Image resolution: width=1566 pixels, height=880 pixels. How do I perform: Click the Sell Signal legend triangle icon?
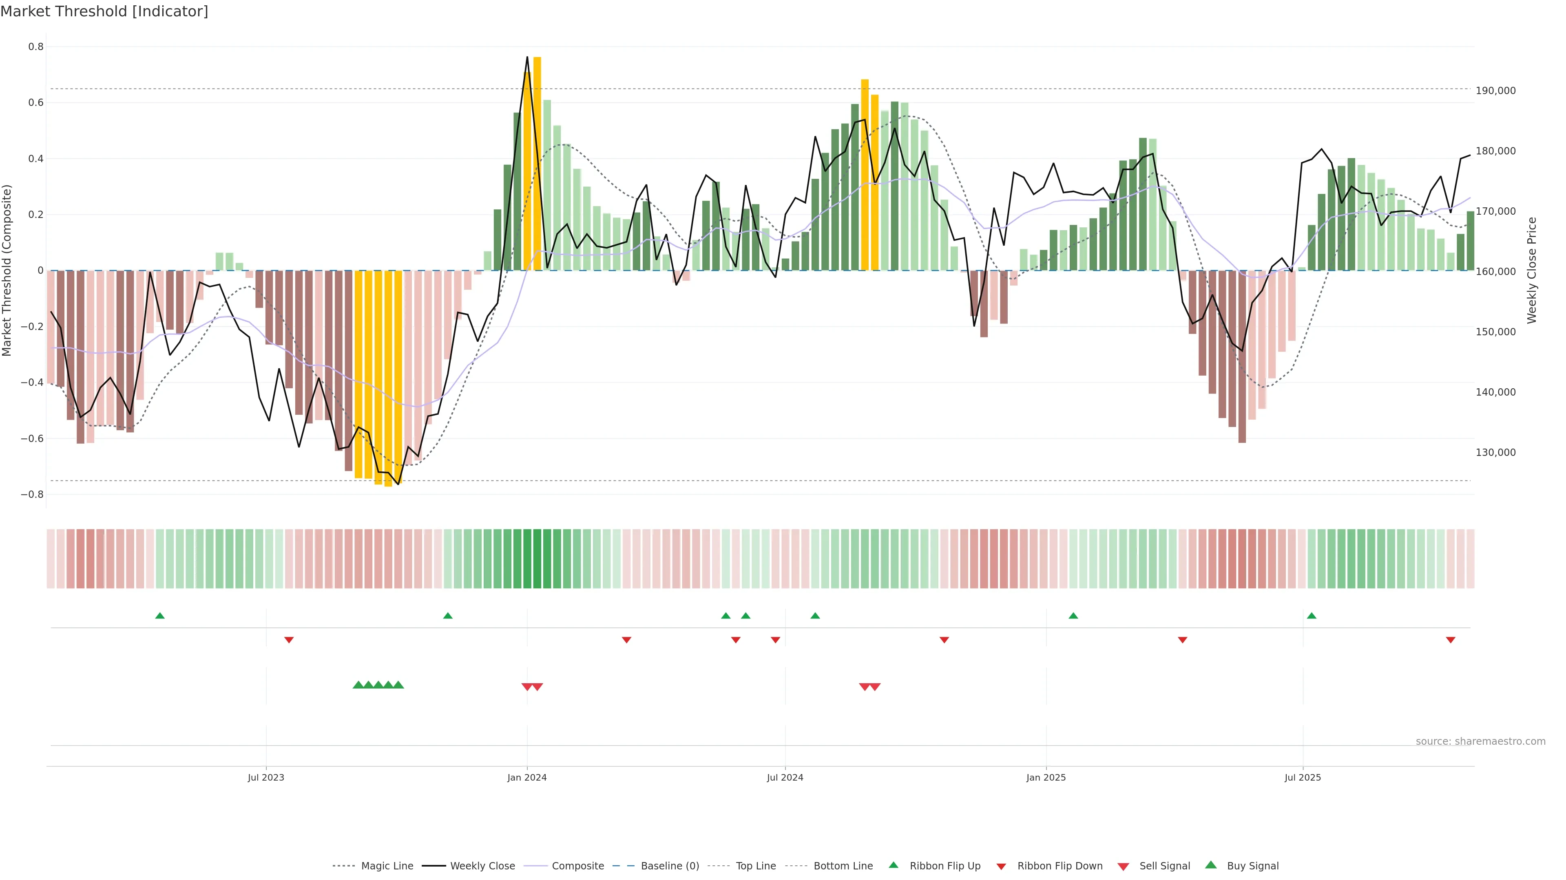(1124, 867)
